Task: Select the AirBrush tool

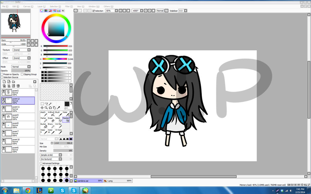Action: pos(51,114)
